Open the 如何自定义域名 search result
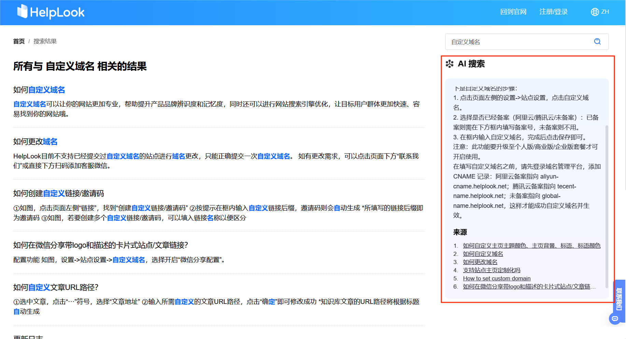626x339 pixels. 39,90
